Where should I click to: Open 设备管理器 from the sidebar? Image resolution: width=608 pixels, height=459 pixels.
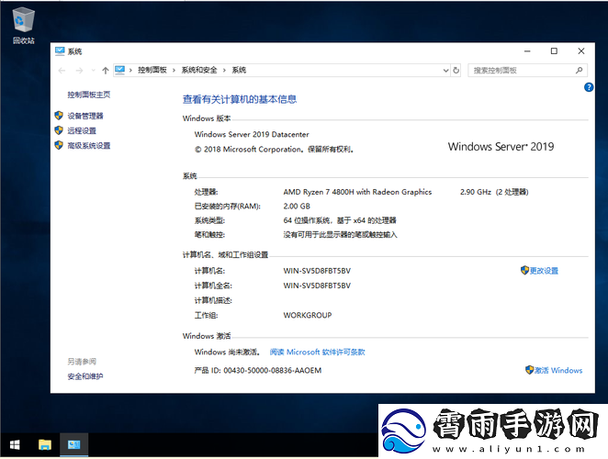85,116
